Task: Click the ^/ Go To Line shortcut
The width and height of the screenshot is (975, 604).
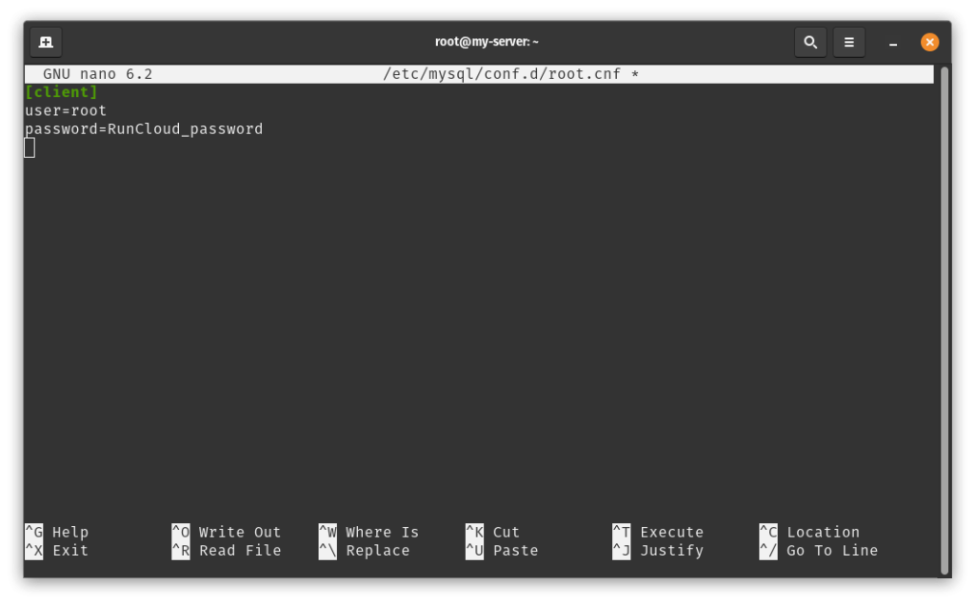Action: [819, 551]
